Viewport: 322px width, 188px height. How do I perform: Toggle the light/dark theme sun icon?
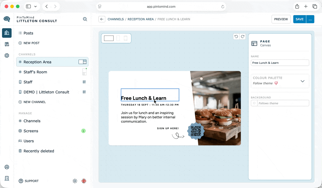75,181
